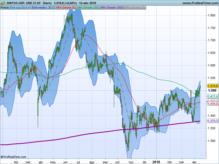Click the MM (Simple 200) legend label
219x164 pixels.
coord(88,8)
